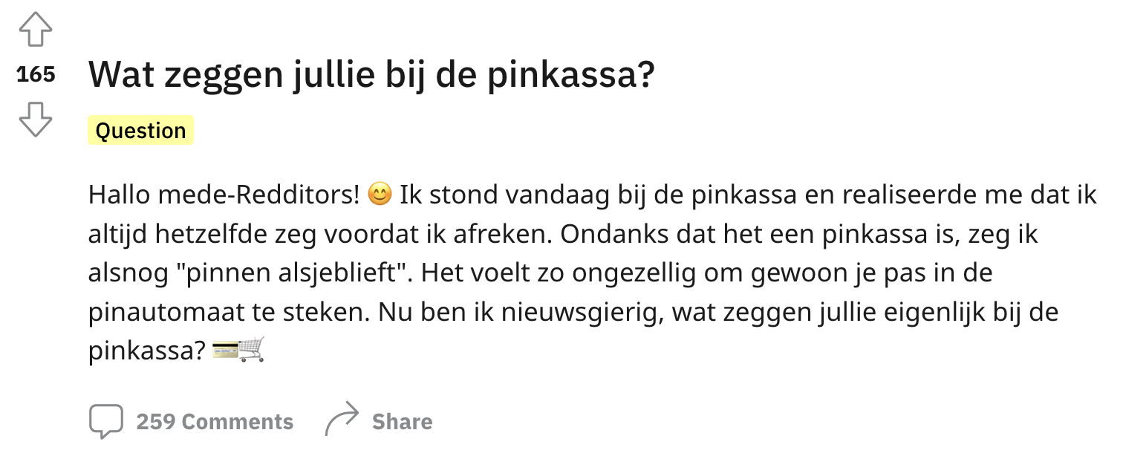Click the speech bubble comments icon
The width and height of the screenshot is (1123, 453).
click(105, 421)
